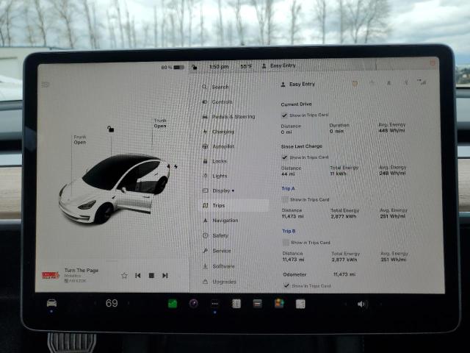
Task: Tap the LTE signal strength icon
Action: (x=422, y=82)
